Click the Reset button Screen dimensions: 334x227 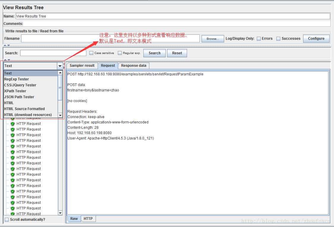tap(177, 53)
